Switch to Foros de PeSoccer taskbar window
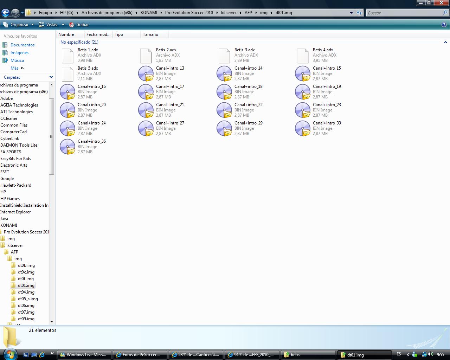The height and width of the screenshot is (360, 450). (x=141, y=355)
